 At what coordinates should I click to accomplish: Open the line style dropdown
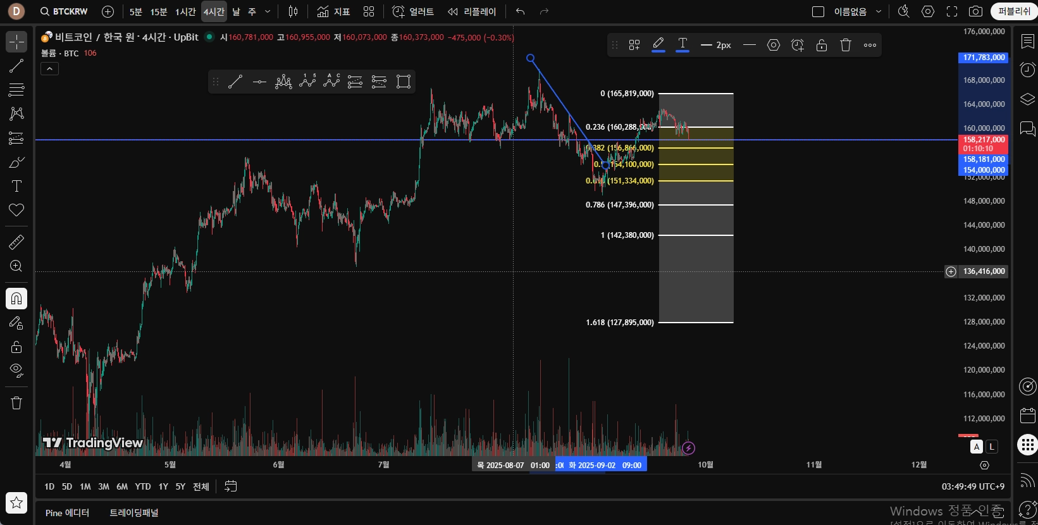[750, 45]
